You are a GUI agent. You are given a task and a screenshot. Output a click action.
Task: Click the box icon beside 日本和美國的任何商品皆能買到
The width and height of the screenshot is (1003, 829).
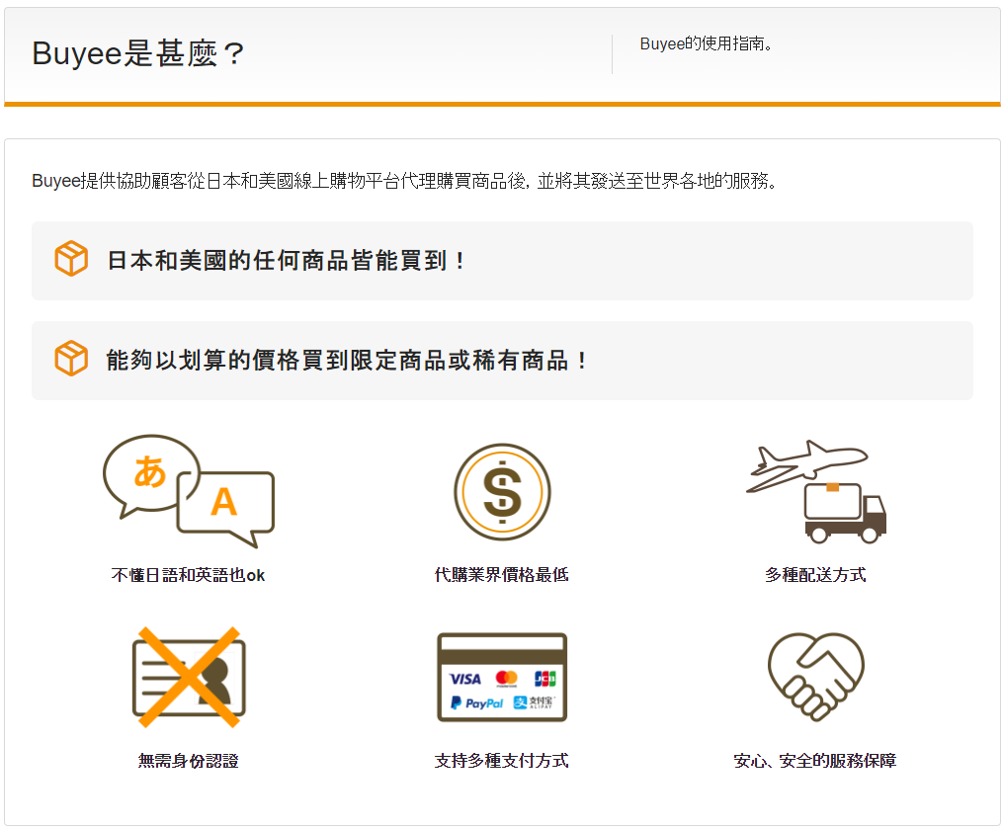pos(71,259)
